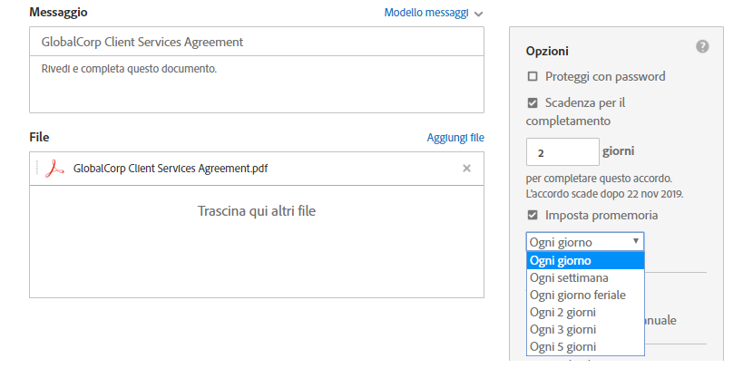Click the drag handle beside the PDF file
The image size is (753, 378).
[37, 168]
